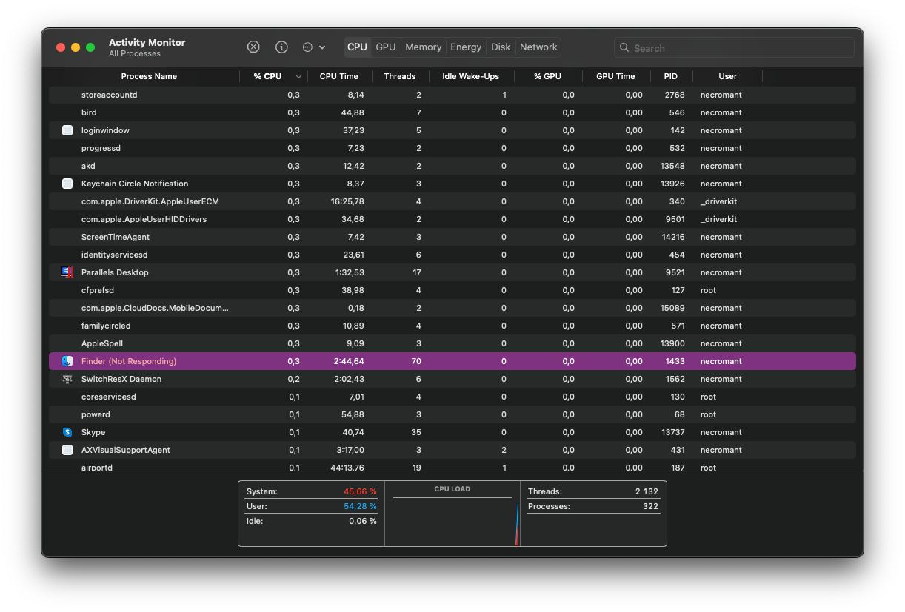Click the SwitchResX Daemon icon
The width and height of the screenshot is (905, 612).
coord(67,379)
